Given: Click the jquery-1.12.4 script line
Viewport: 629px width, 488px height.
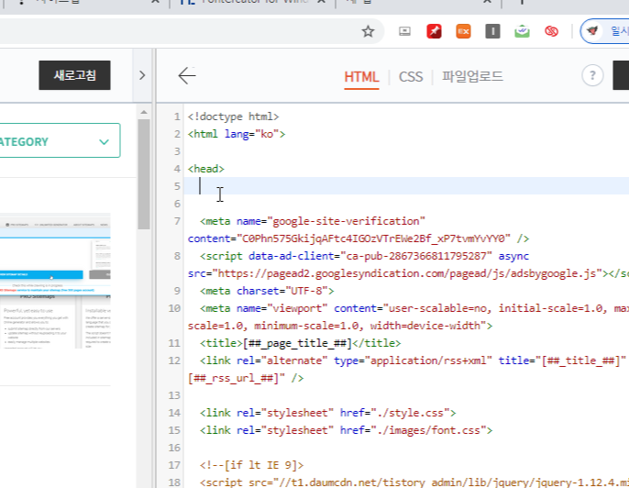Looking at the screenshot, I should click(x=414, y=482).
